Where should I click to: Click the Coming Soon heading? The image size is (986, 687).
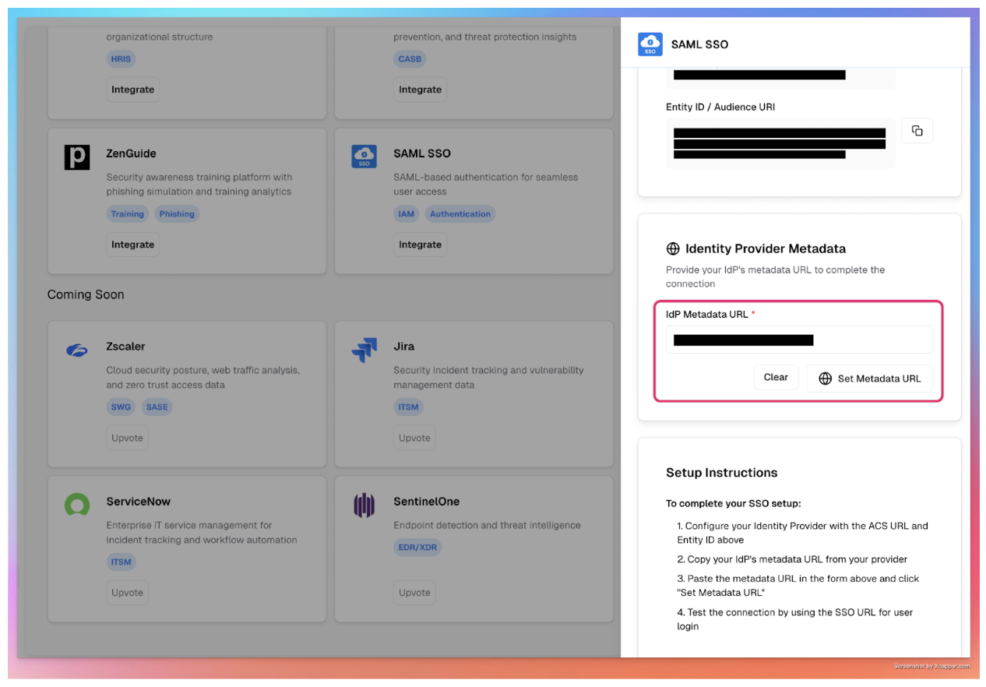pos(86,294)
